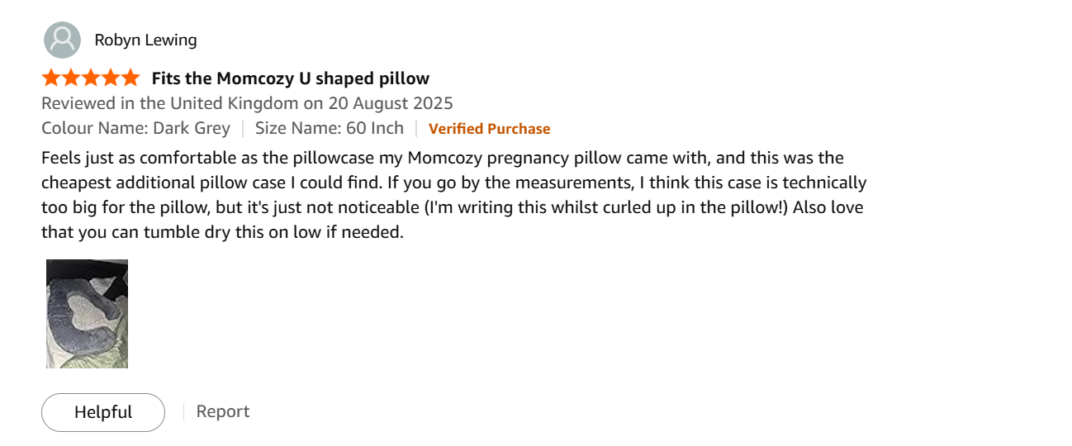Click the Report link
Image resolution: width=1072 pixels, height=446 pixels.
[x=222, y=411]
